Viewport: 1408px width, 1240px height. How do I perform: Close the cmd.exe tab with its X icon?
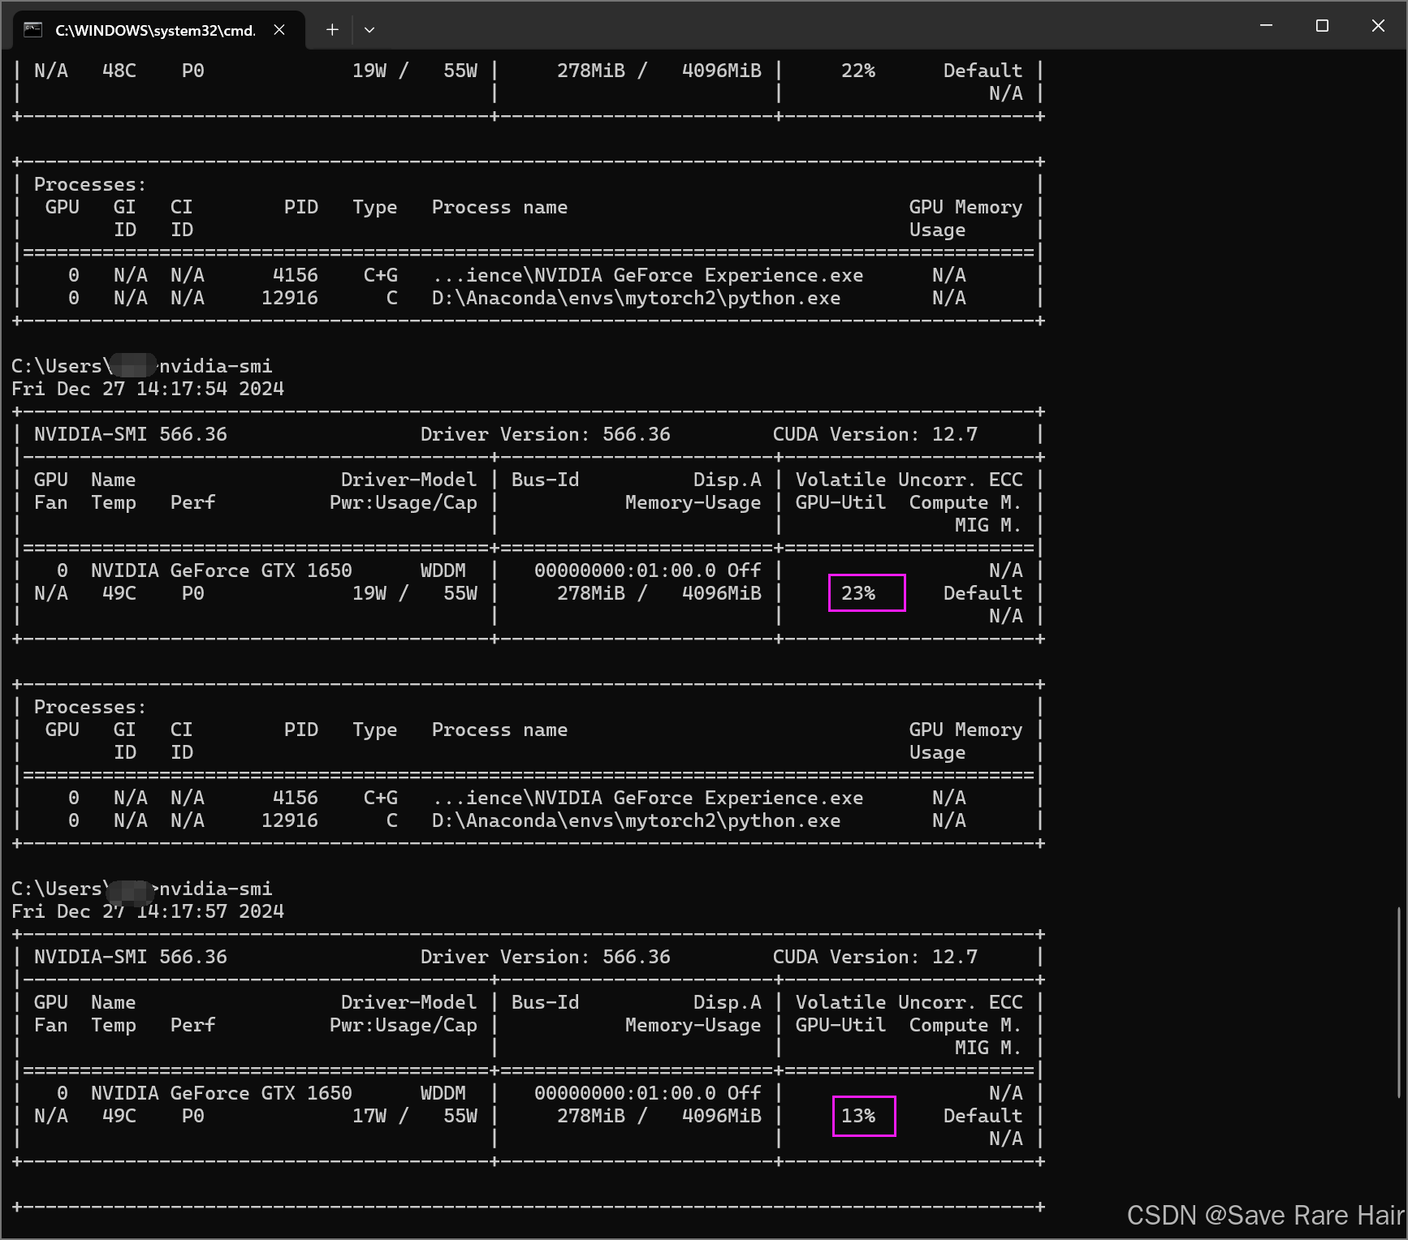point(279,29)
